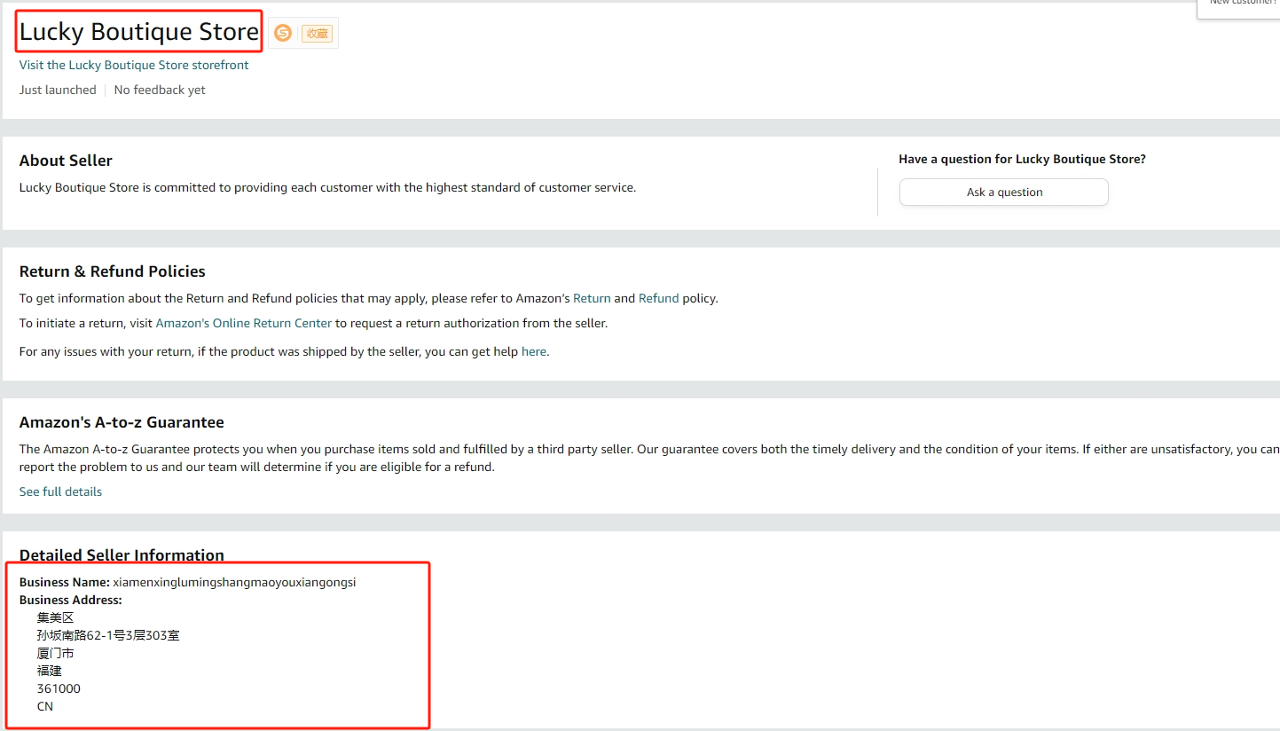The image size is (1280, 731).
Task: Click the 福建 province line
Action: tap(50, 671)
